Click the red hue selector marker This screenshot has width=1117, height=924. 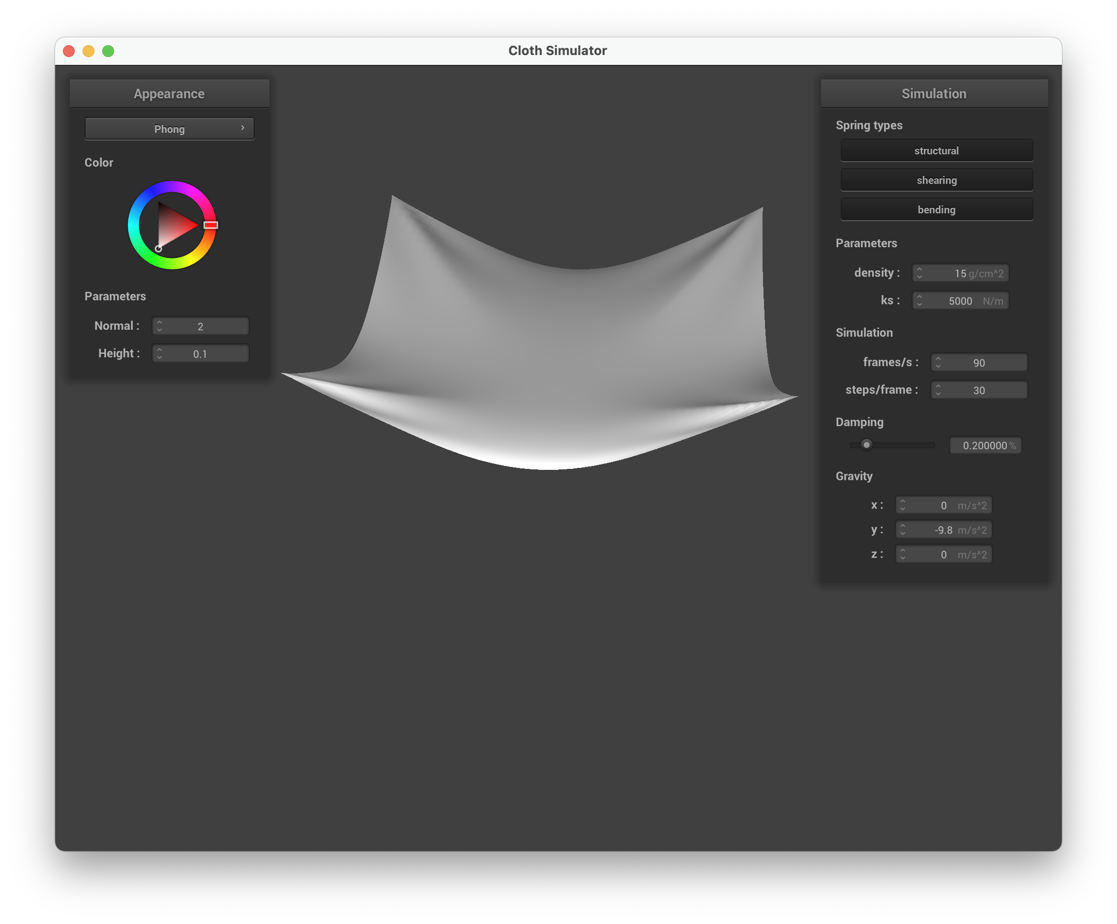tap(210, 225)
